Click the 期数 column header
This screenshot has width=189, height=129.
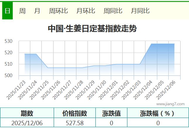27,113
